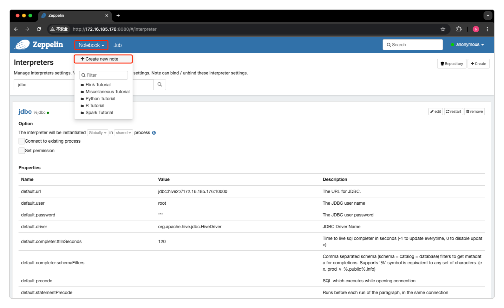Open a new browser tab
The width and height of the screenshot is (504, 308).
(118, 16)
